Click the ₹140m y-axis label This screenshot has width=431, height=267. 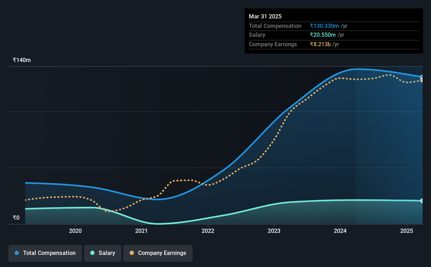pyautogui.click(x=22, y=60)
